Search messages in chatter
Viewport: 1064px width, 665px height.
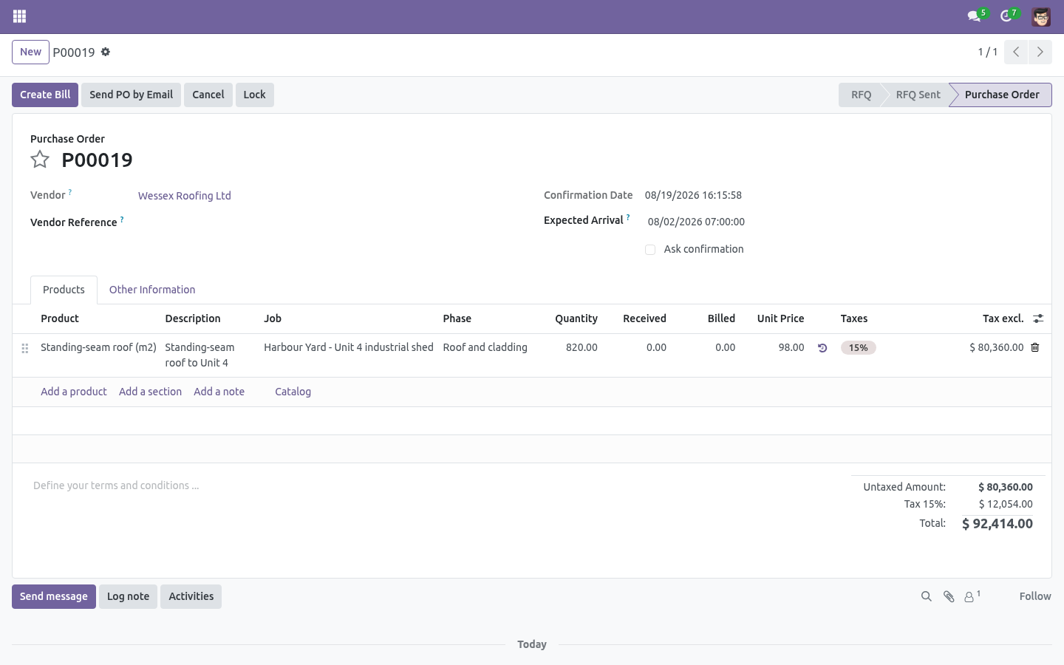(x=926, y=596)
